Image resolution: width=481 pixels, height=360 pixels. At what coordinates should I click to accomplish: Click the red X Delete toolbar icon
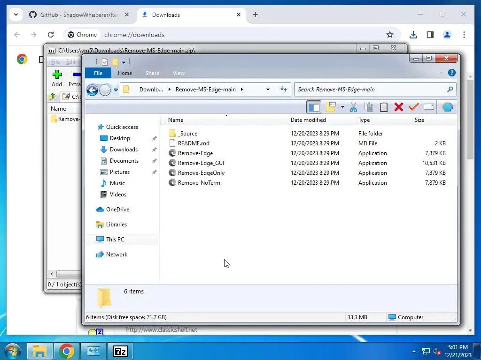(398, 107)
